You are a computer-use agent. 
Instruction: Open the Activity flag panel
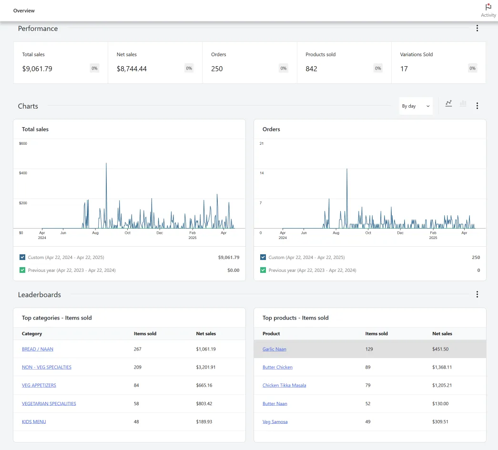pyautogui.click(x=488, y=10)
